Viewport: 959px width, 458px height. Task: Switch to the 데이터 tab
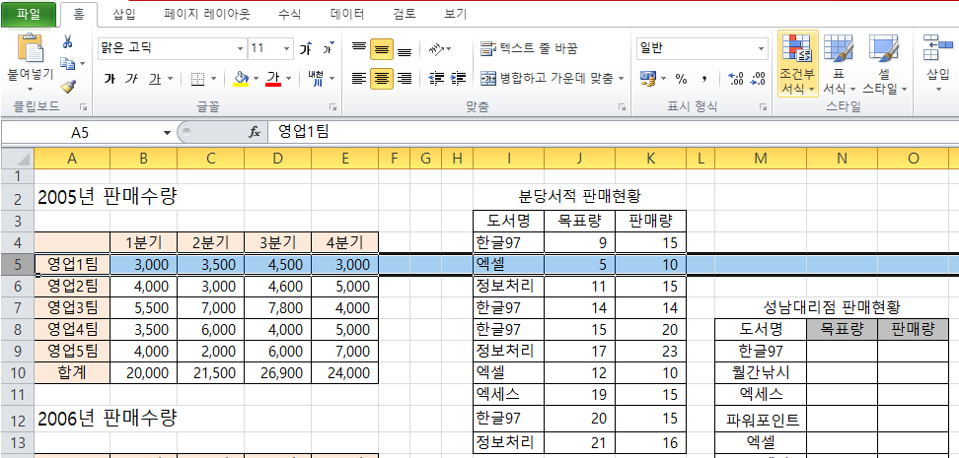(x=346, y=14)
